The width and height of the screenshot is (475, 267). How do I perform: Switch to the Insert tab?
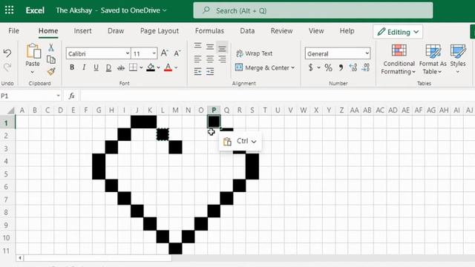82,31
